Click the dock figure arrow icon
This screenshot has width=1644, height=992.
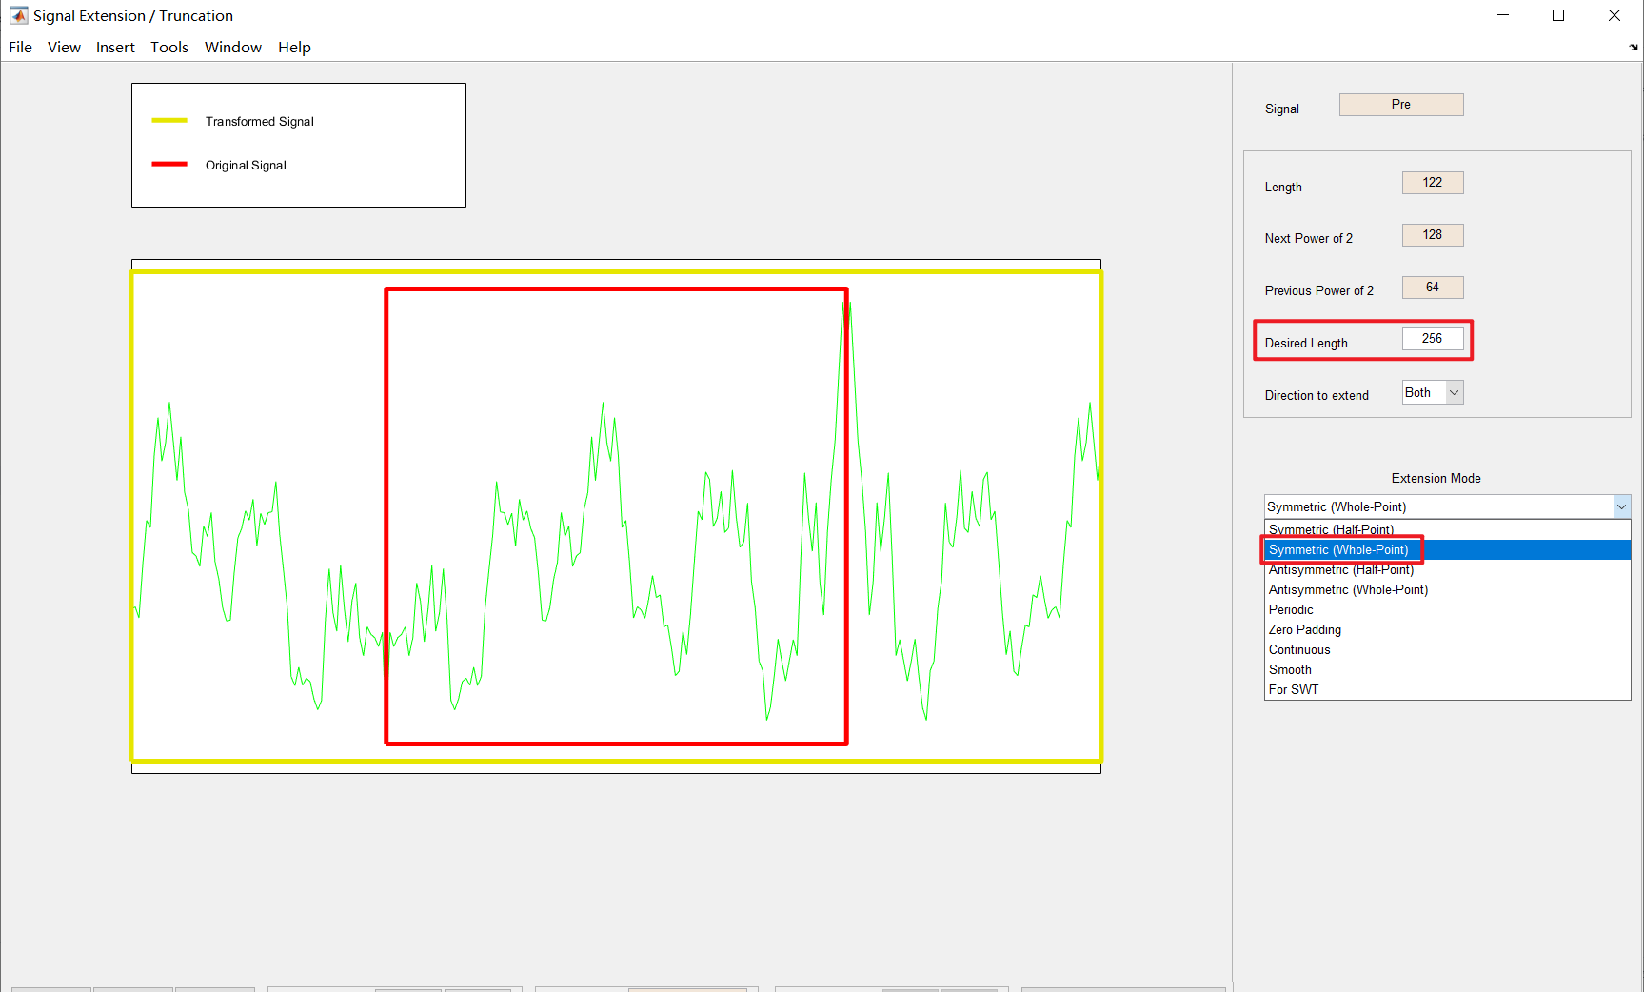tap(1633, 47)
